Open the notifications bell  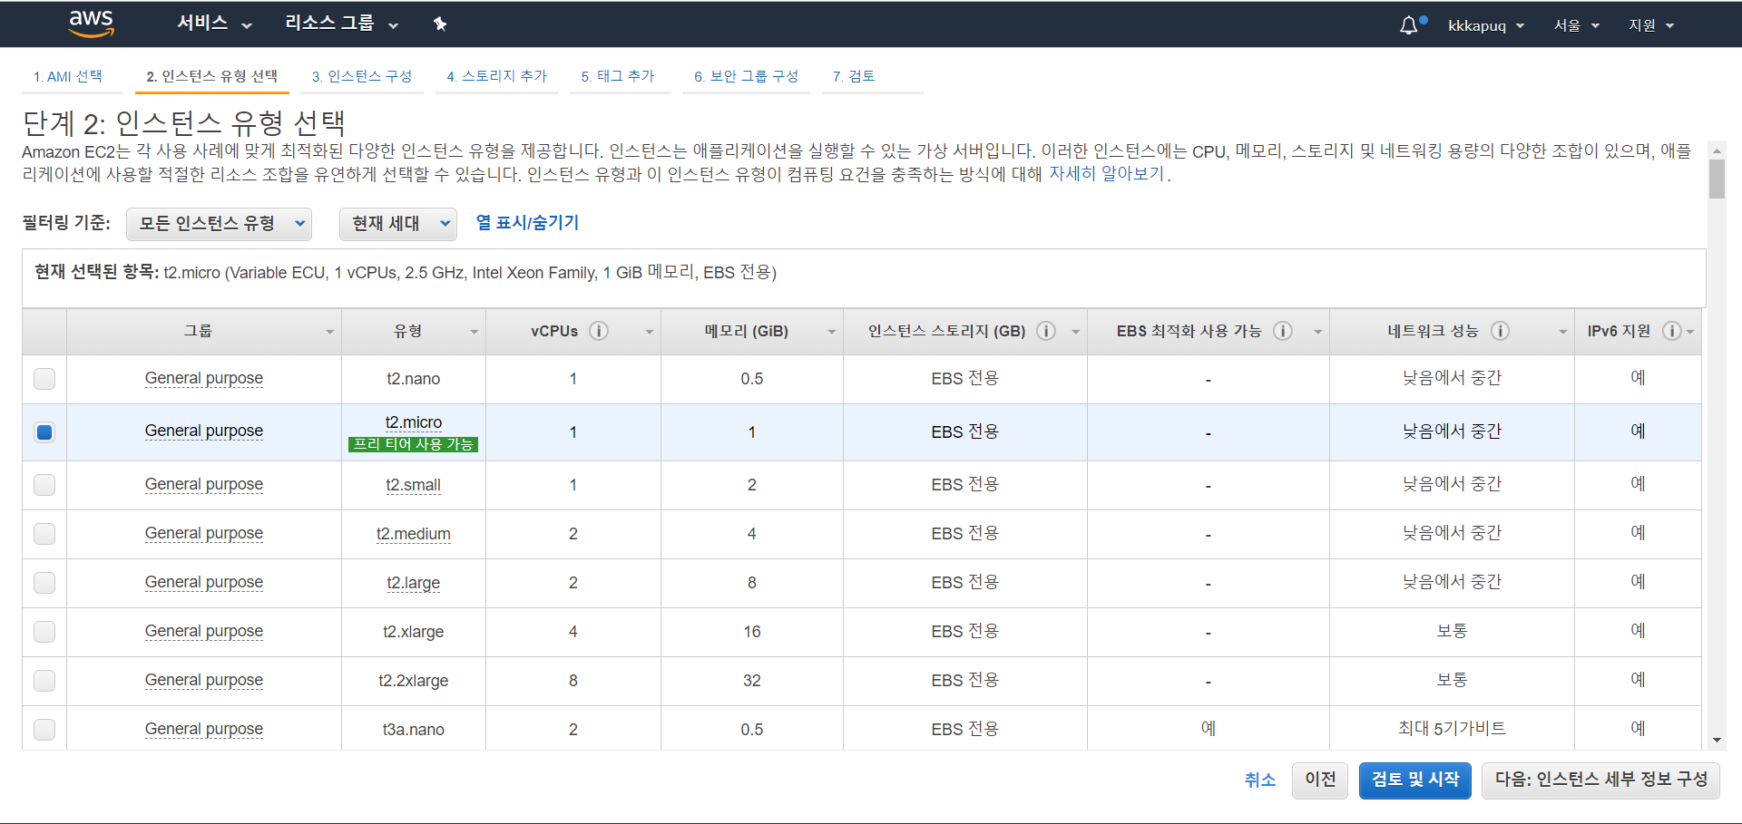click(1408, 25)
